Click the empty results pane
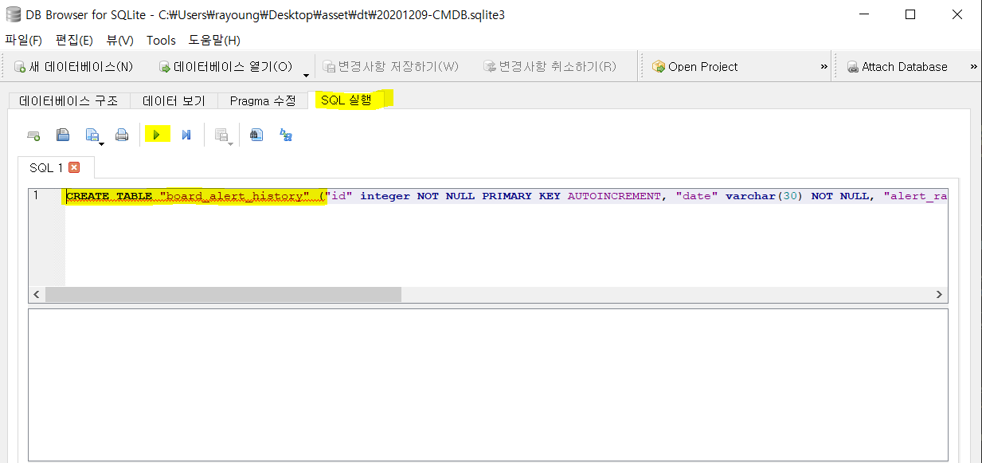This screenshot has height=463, width=982. pos(488,384)
